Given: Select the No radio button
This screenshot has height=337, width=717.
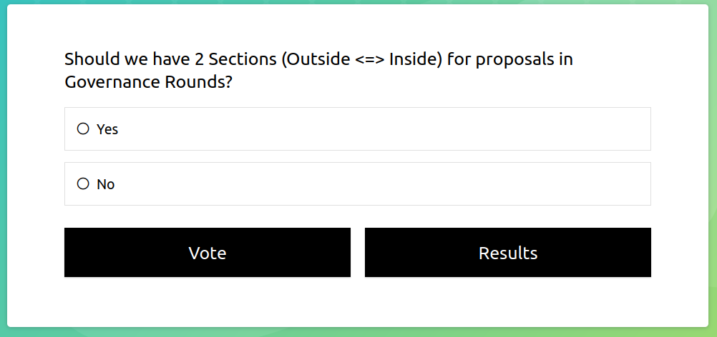Looking at the screenshot, I should 83,184.
